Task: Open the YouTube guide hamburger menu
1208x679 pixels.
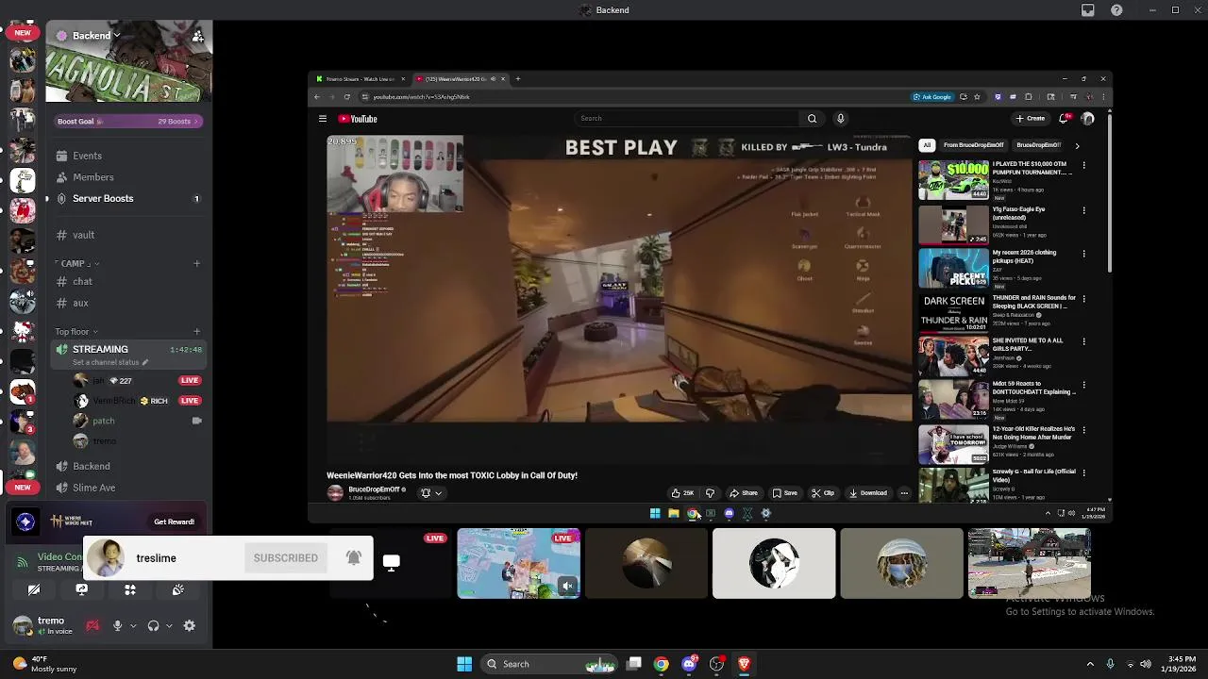Action: (323, 119)
